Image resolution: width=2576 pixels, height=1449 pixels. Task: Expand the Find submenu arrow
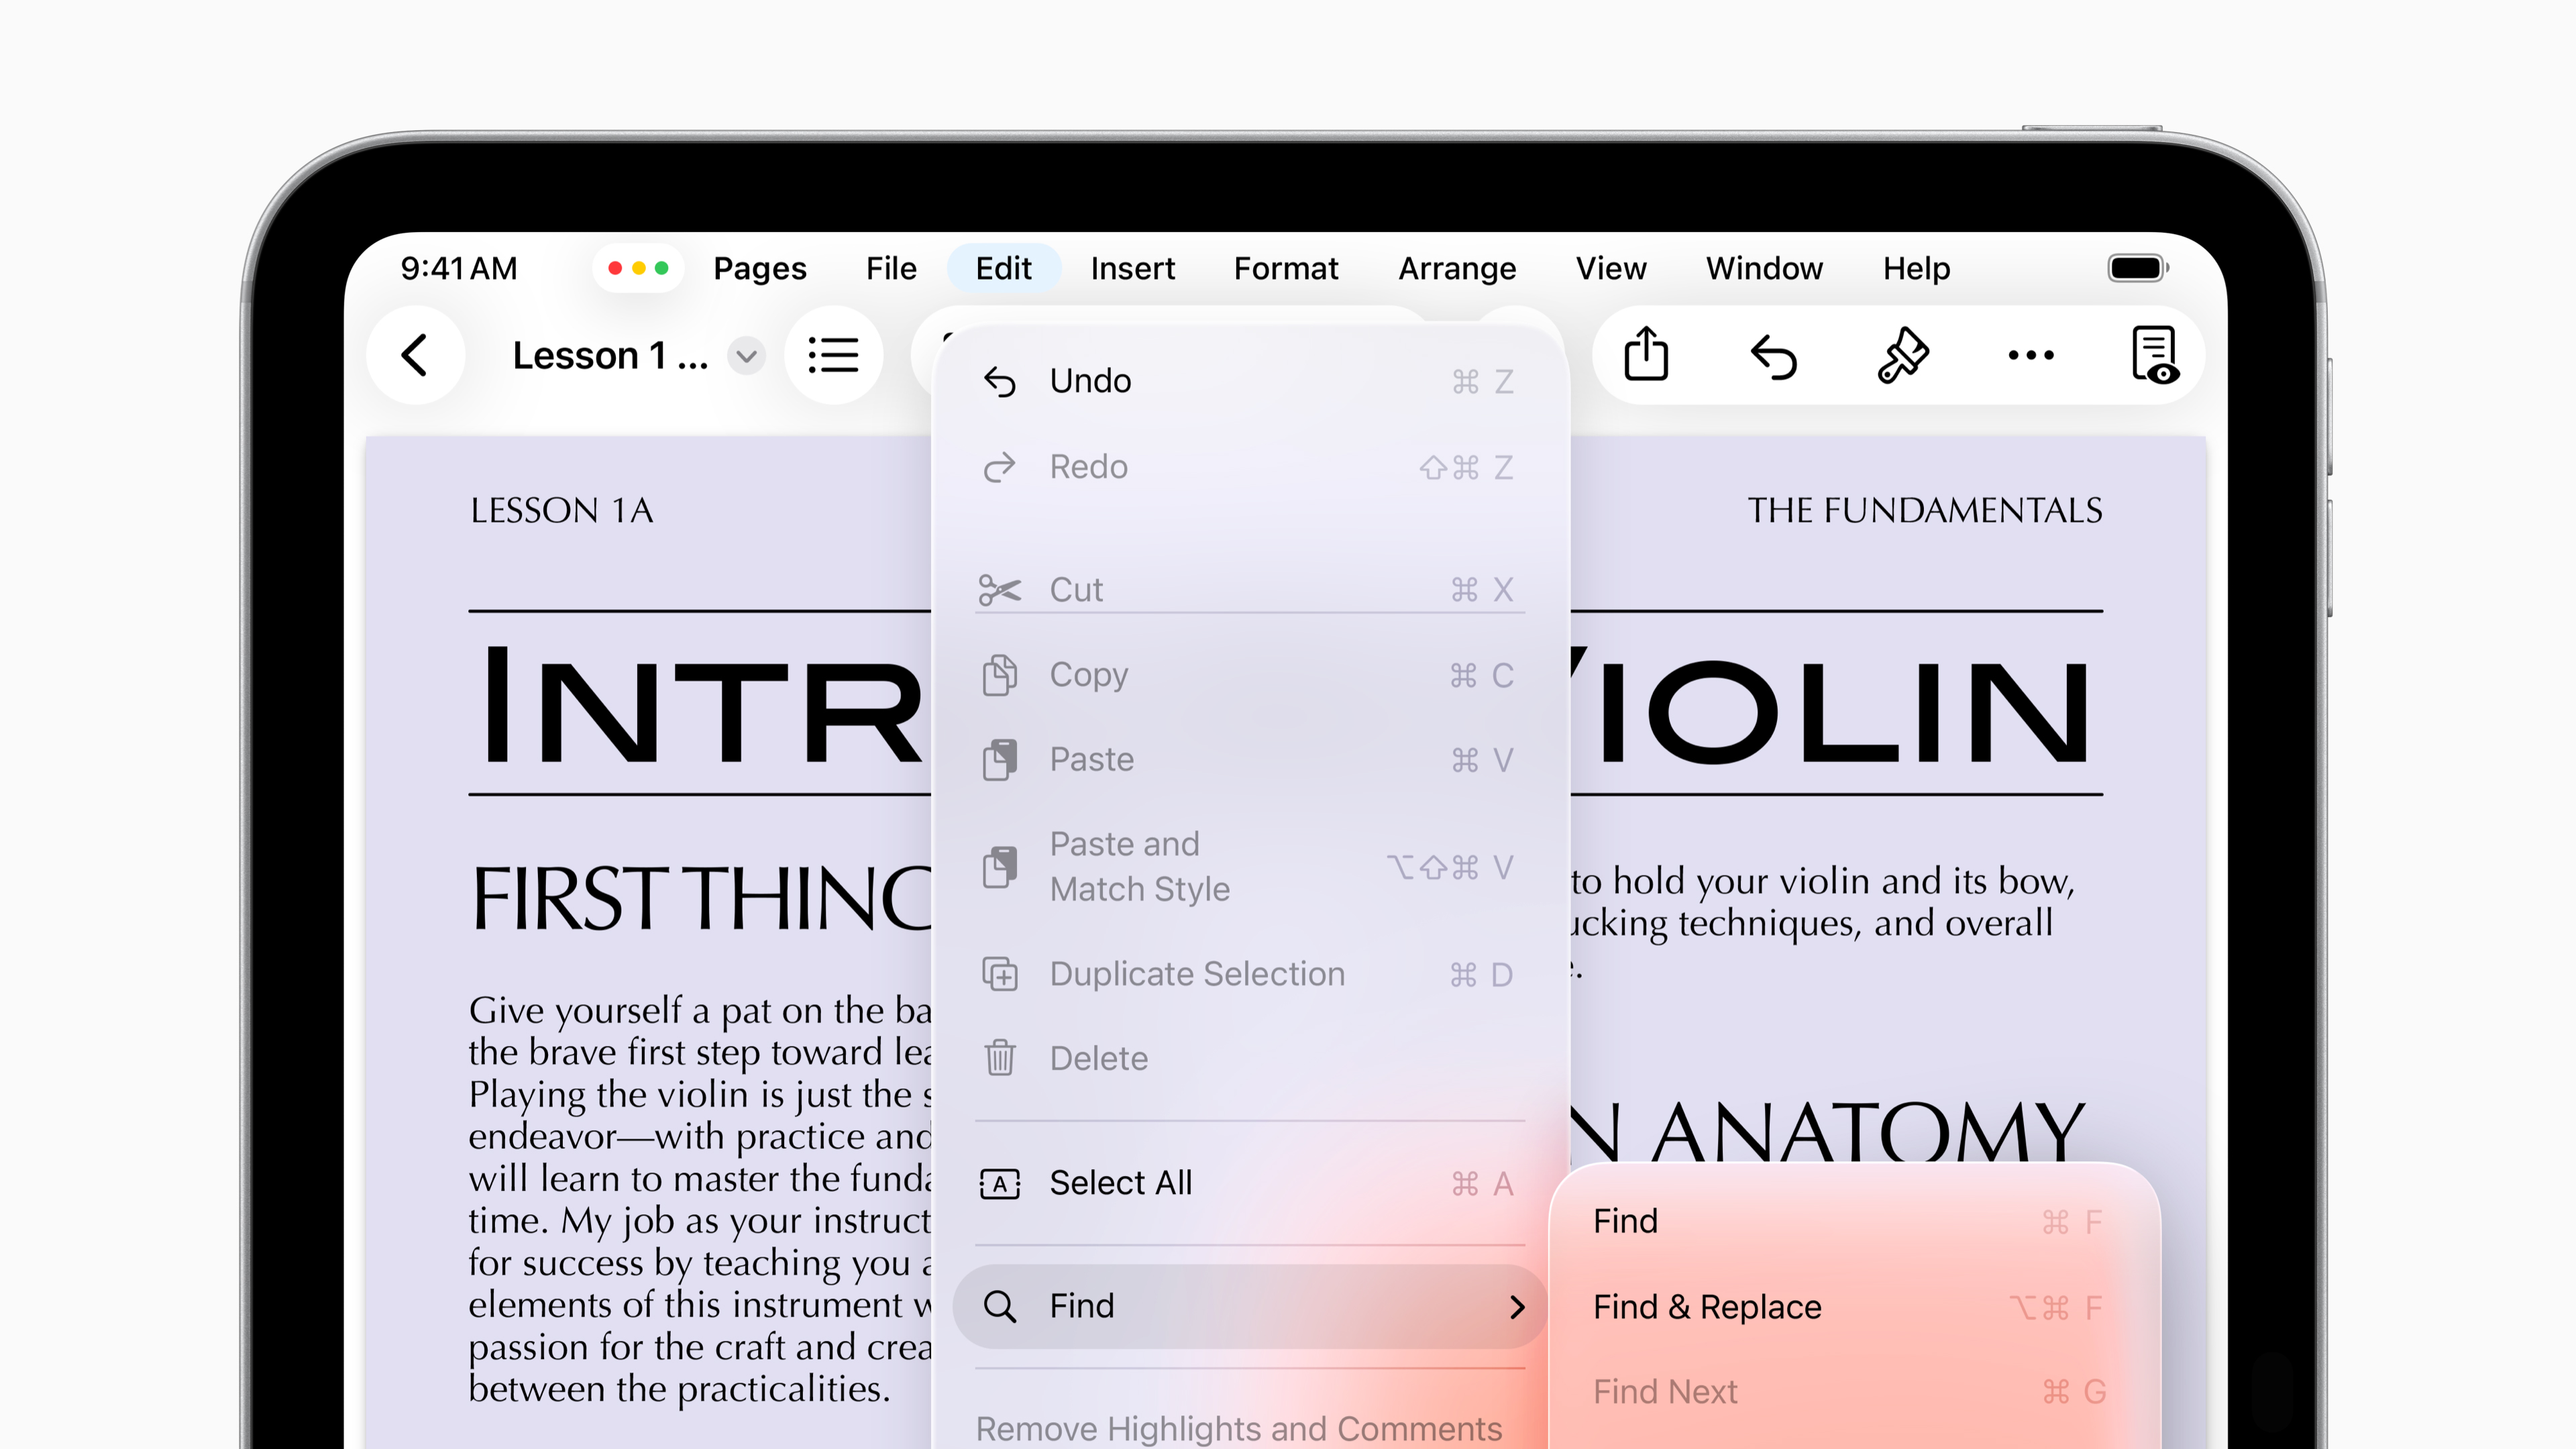point(1519,1306)
